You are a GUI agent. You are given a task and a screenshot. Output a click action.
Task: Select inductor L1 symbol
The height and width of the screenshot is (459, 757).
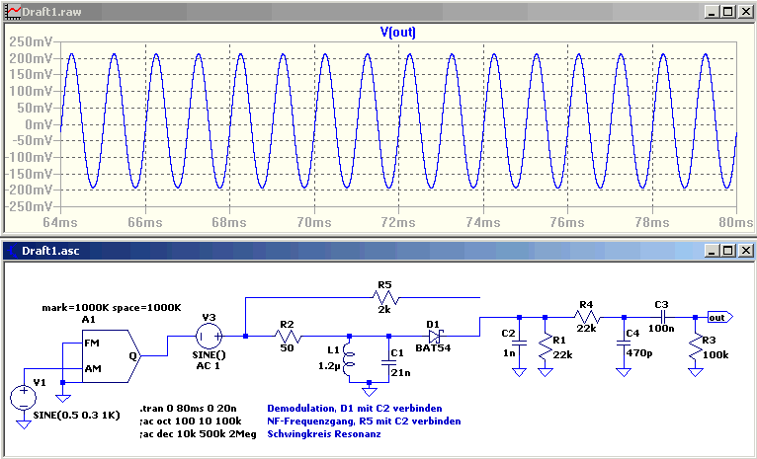tap(349, 358)
